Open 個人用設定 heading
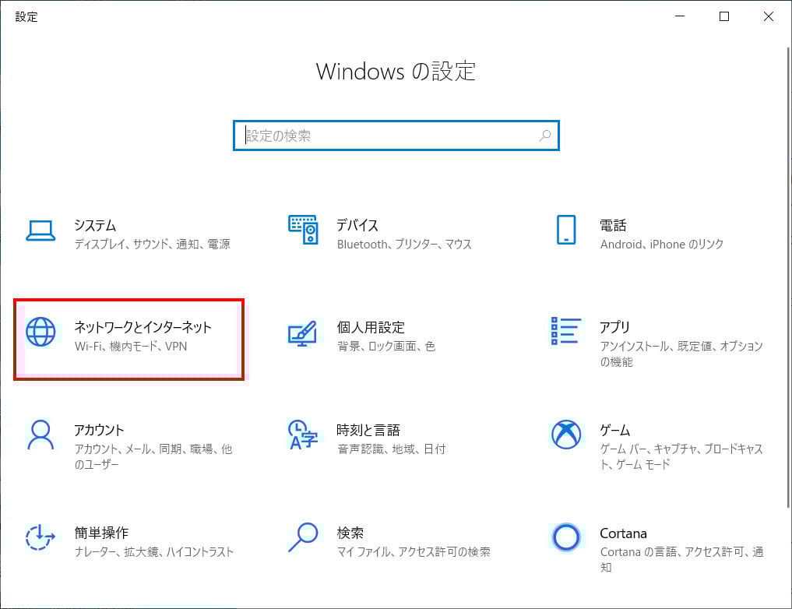792x609 pixels. tap(371, 327)
